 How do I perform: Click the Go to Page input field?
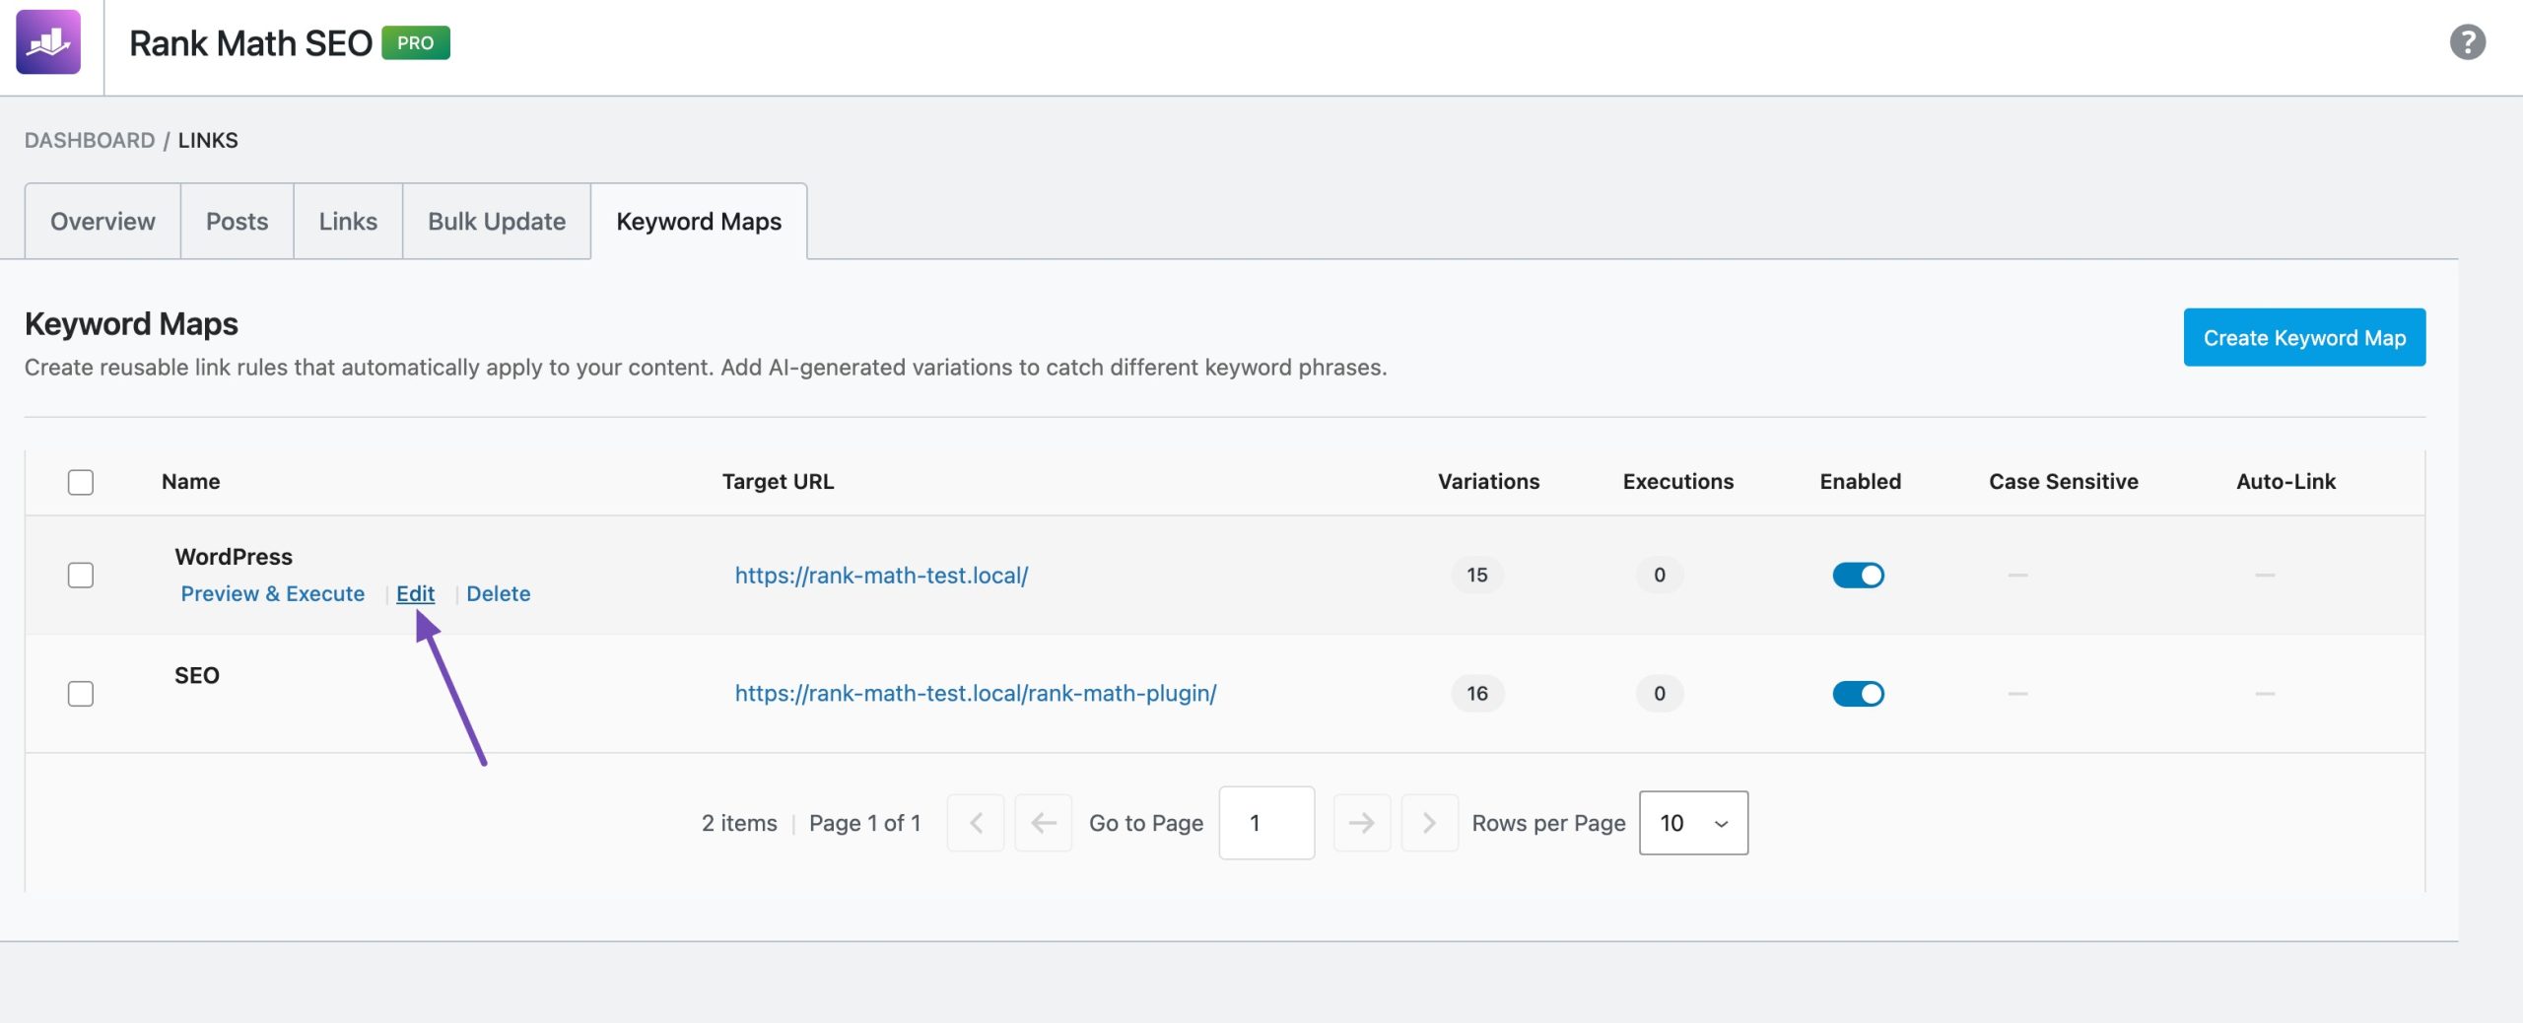1266,823
